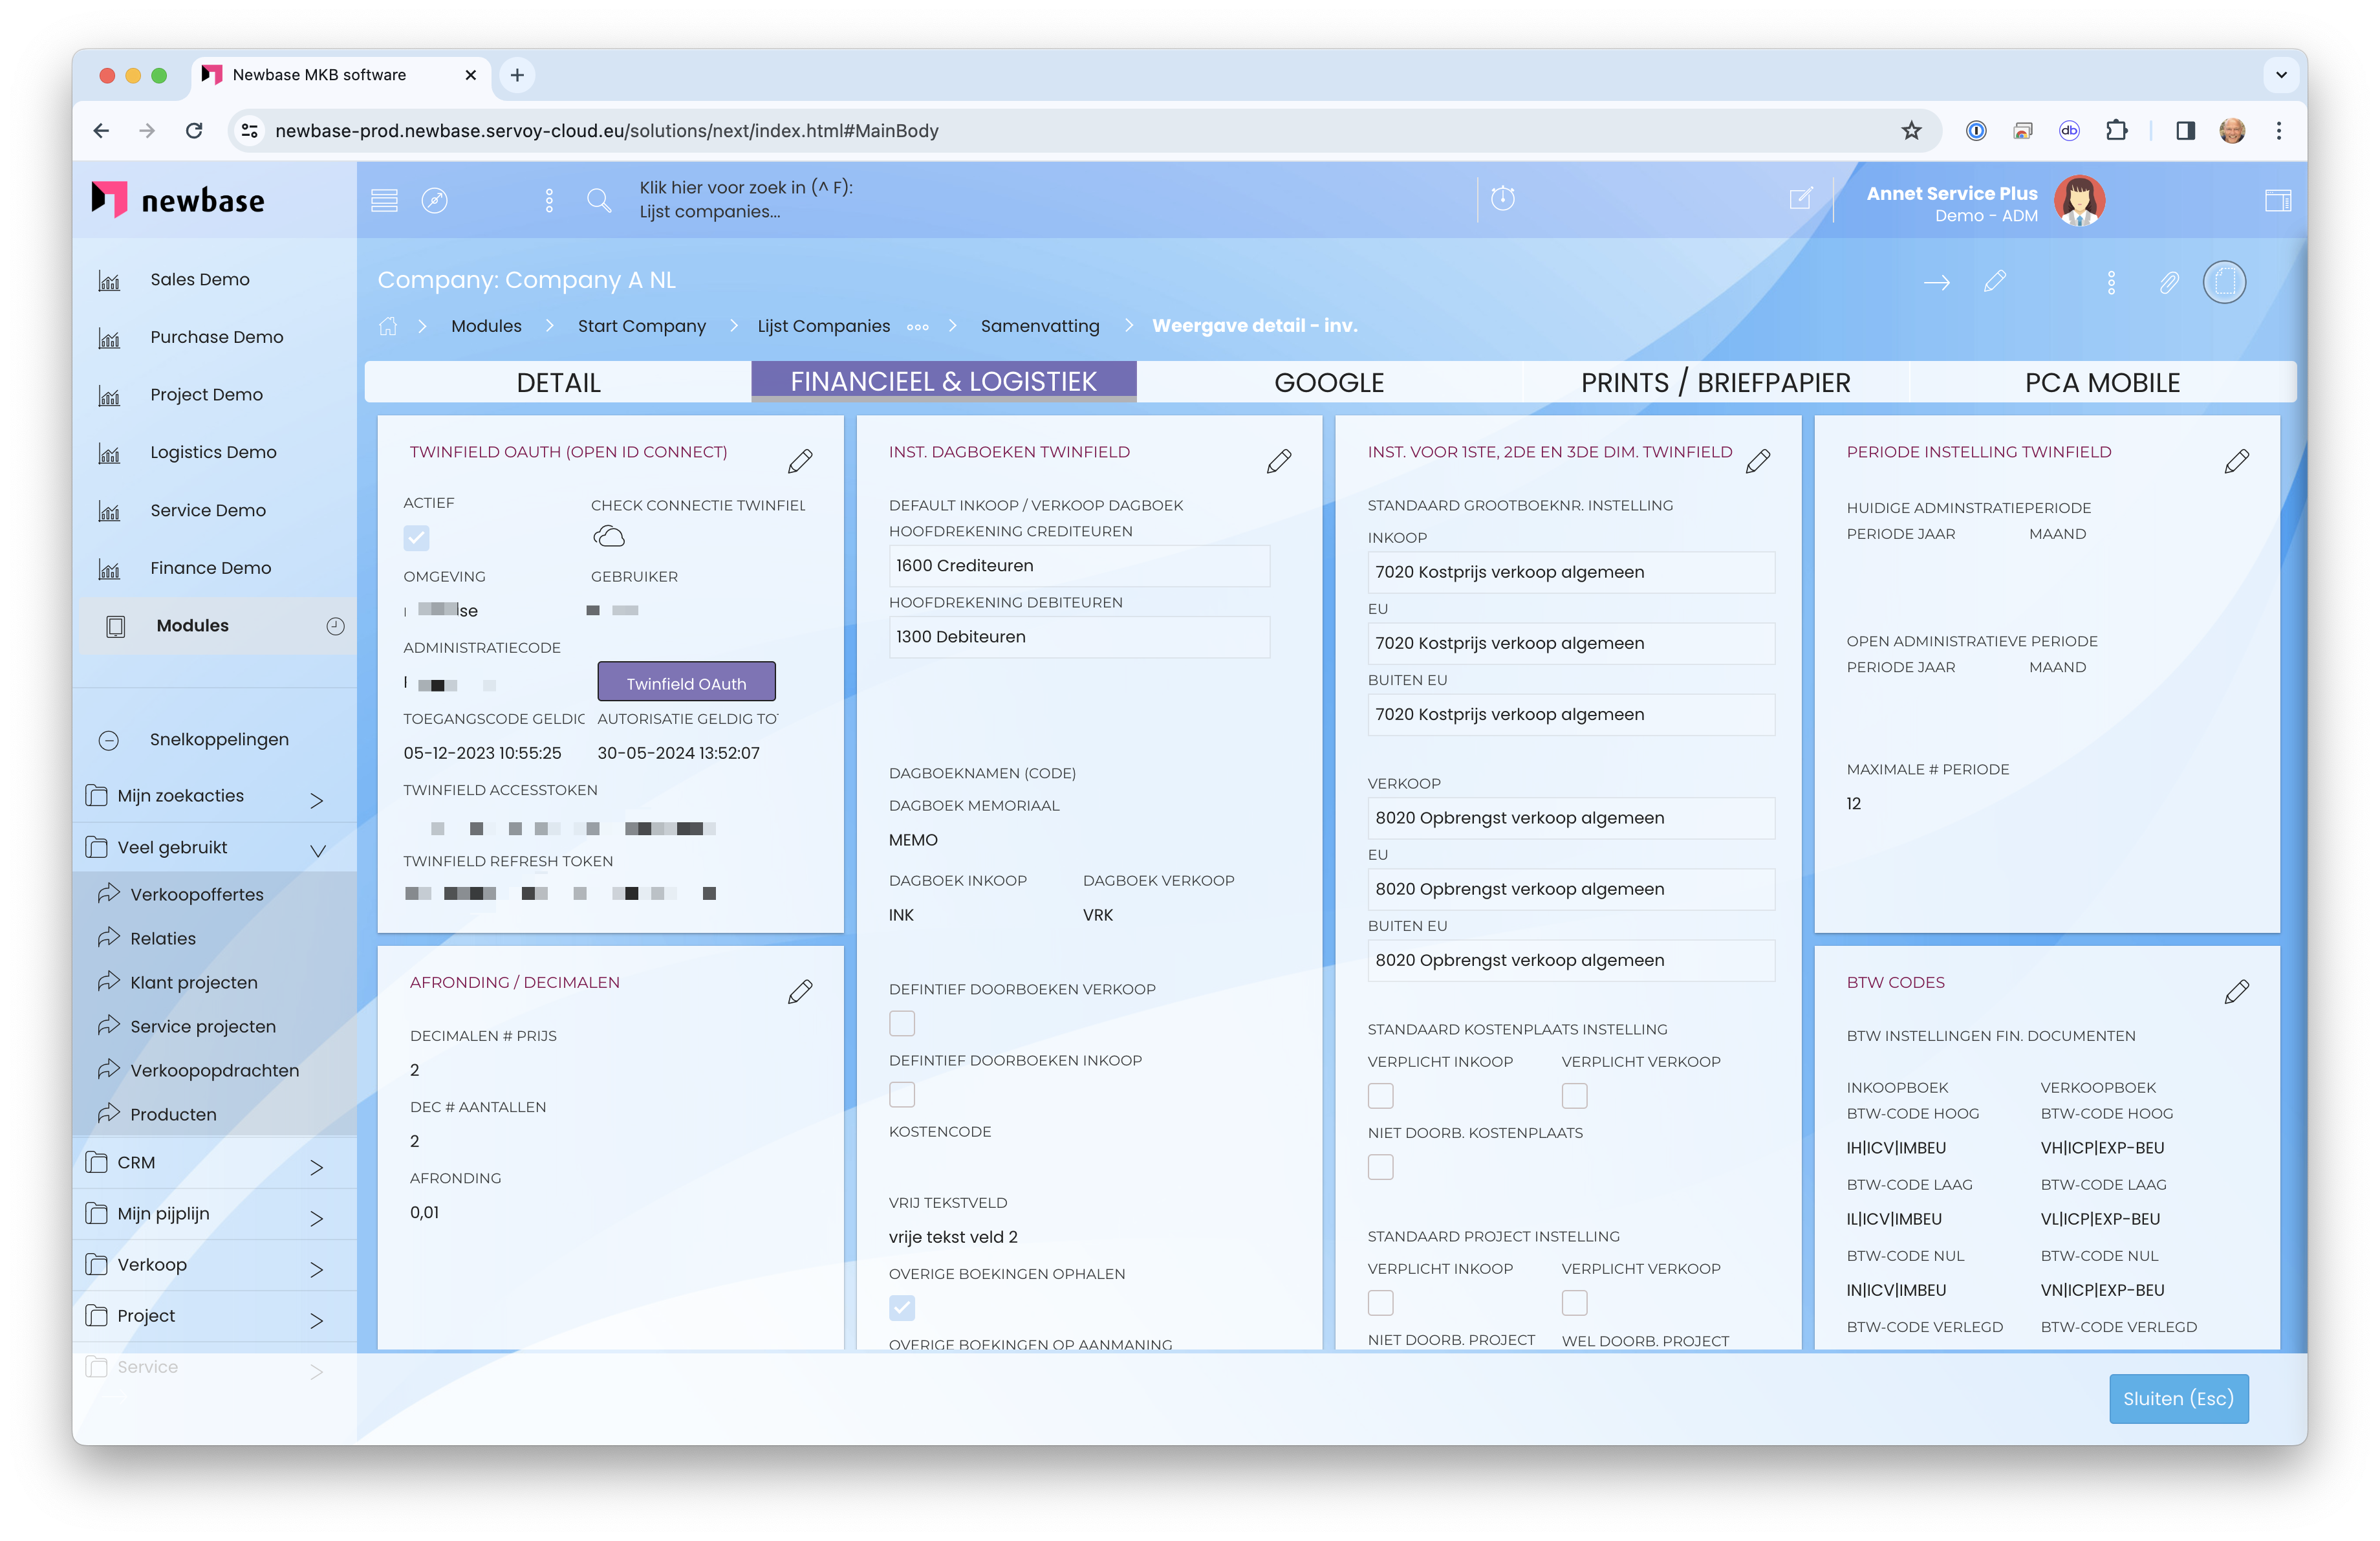Screen dimensions: 2380x1541
Task: Click the Twinfield OAuth button
Action: click(x=686, y=683)
